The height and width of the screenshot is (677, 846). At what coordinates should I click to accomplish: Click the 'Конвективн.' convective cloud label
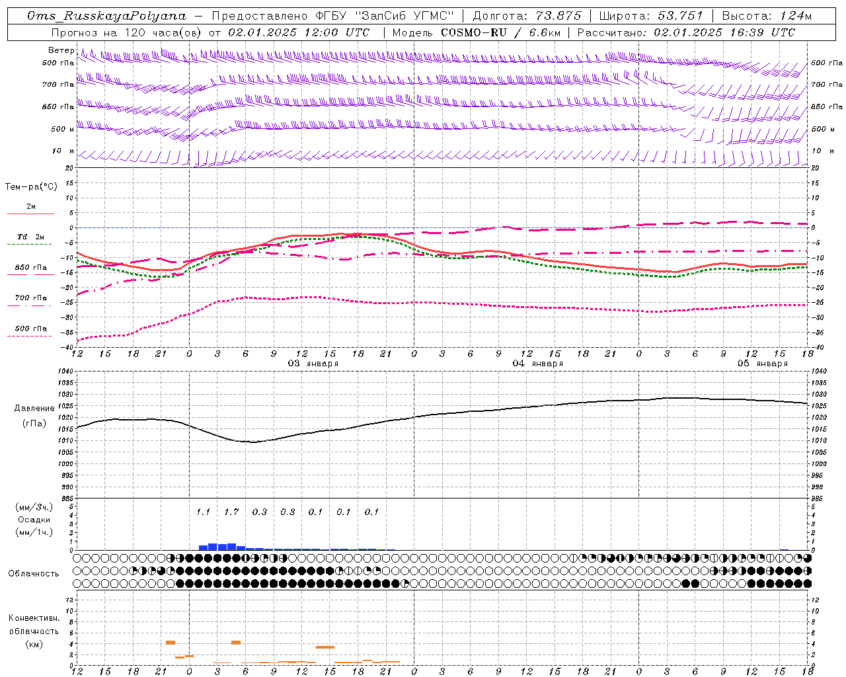[x=34, y=618]
